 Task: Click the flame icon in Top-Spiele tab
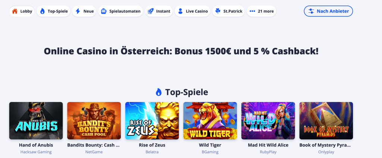tap(43, 11)
